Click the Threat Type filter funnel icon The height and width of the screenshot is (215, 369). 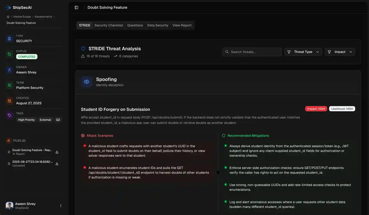[289, 52]
